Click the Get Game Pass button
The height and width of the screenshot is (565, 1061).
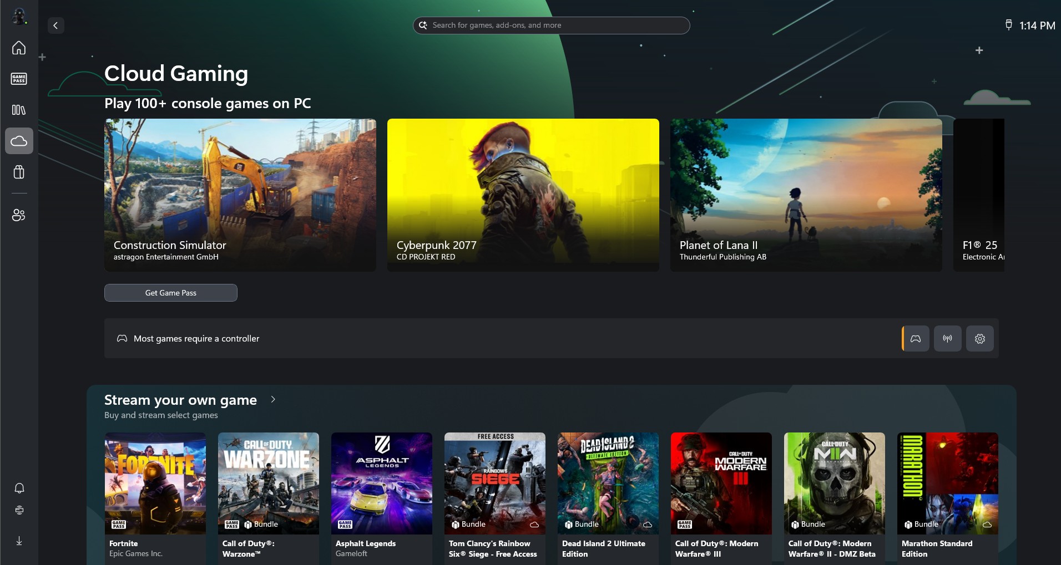click(170, 293)
